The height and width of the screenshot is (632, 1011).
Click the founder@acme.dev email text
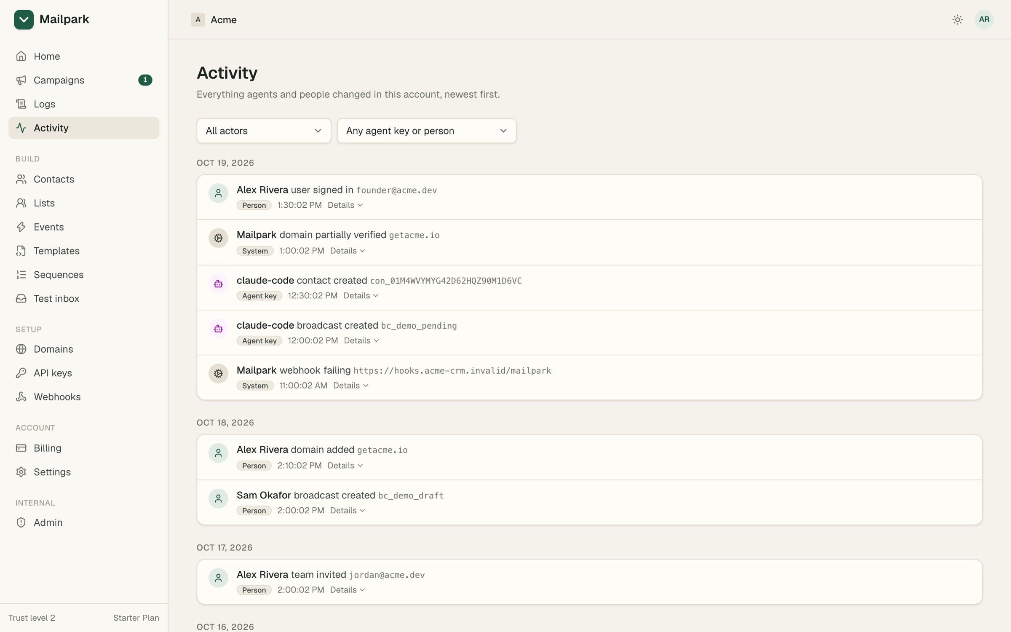396,190
